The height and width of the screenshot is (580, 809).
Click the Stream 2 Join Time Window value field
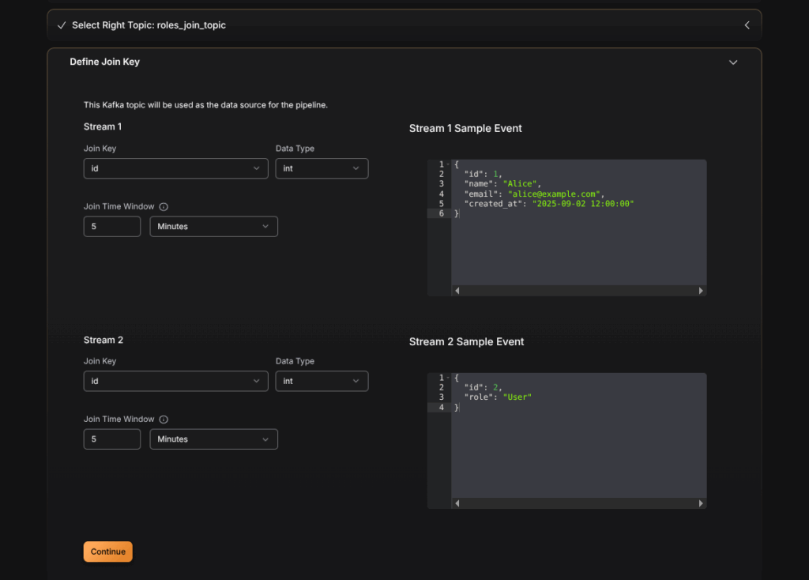pos(112,439)
